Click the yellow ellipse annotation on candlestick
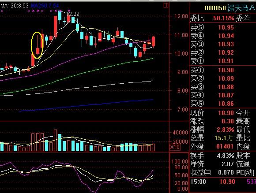 click(x=37, y=45)
